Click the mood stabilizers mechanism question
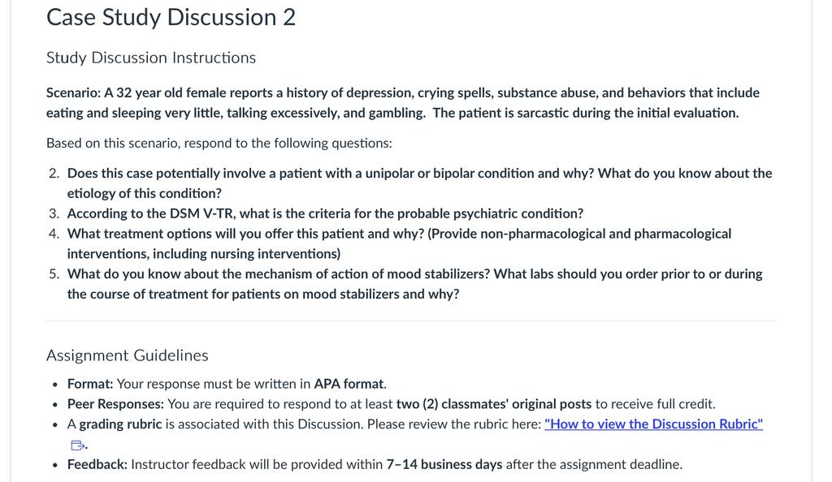The image size is (832, 482). coord(414,284)
